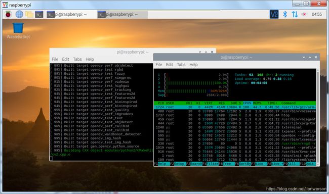
Task: Open File menu in htop terminal window
Action: 159,65
